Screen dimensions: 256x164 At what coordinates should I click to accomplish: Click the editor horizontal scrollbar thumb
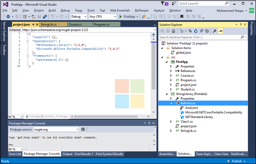pyautogui.click(x=105, y=117)
